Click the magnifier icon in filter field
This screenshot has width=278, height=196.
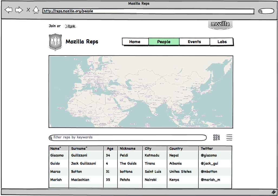51,138
